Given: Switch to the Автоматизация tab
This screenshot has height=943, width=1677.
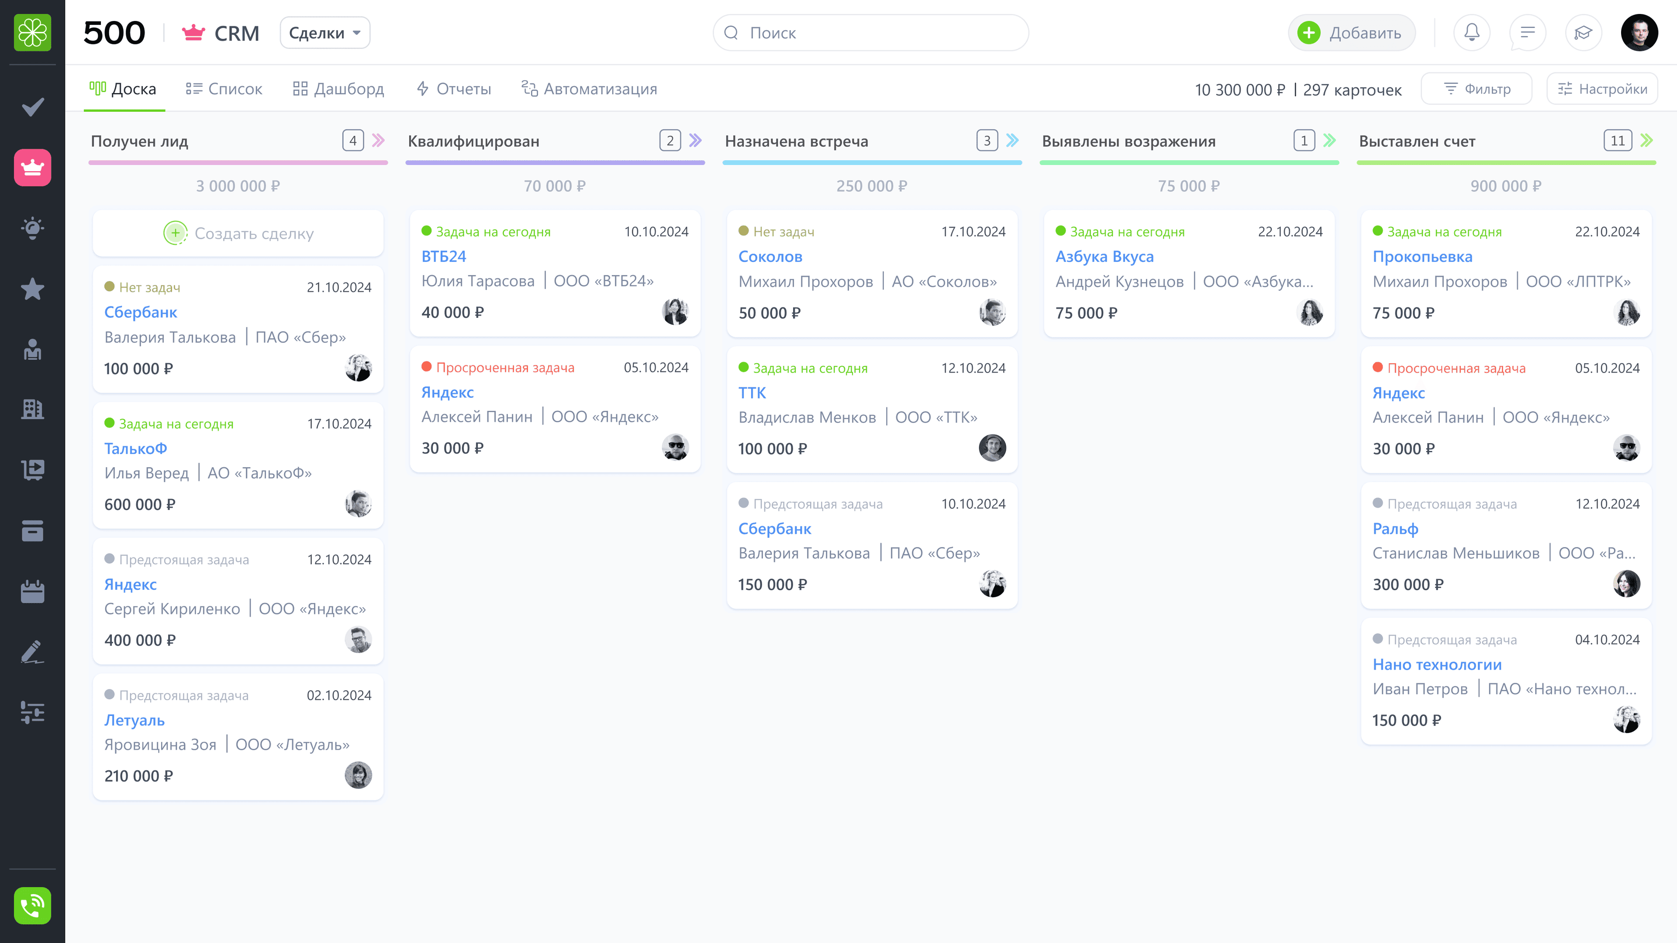Looking at the screenshot, I should pos(589,89).
